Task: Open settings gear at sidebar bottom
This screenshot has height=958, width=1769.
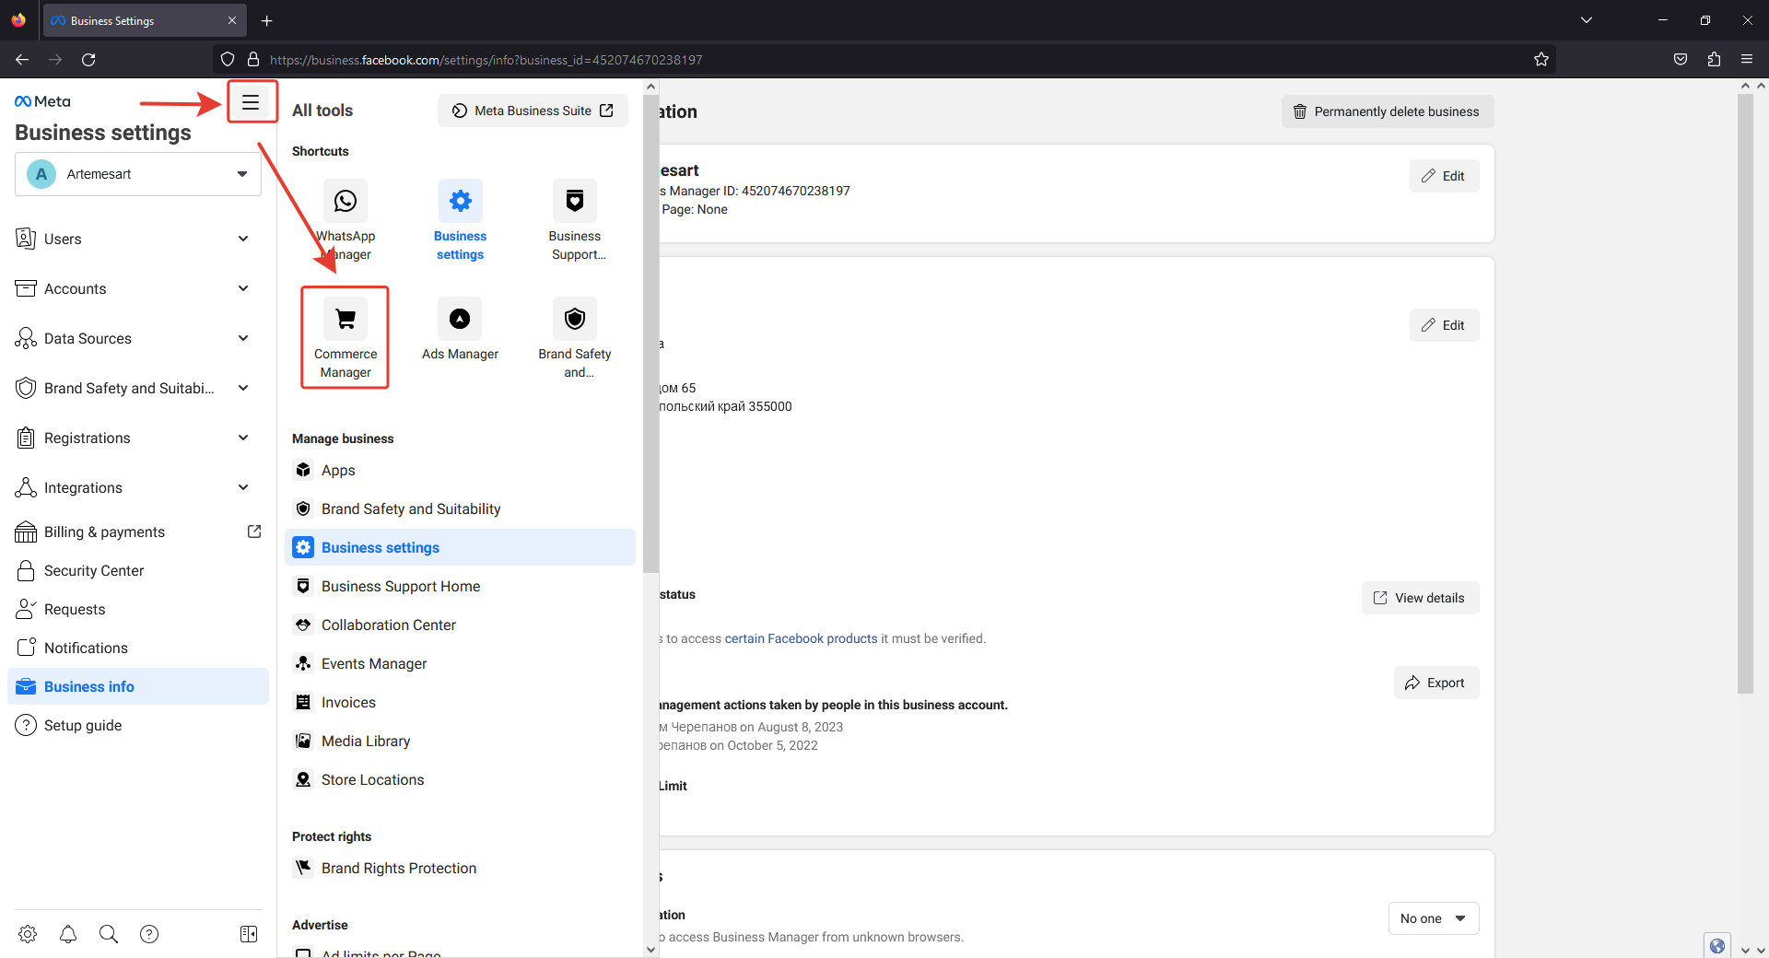Action: 28,934
